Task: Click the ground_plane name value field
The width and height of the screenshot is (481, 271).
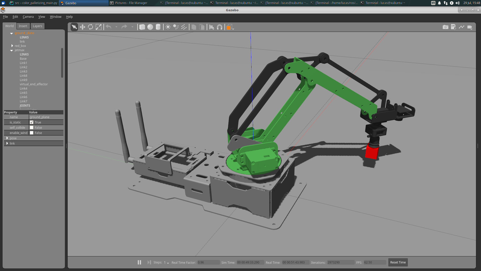Action: click(46, 117)
